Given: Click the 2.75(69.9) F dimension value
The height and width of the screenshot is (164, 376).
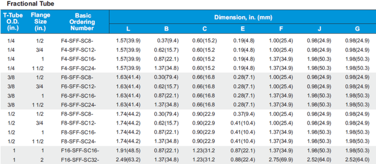Looking at the screenshot, I should coord(281,159).
